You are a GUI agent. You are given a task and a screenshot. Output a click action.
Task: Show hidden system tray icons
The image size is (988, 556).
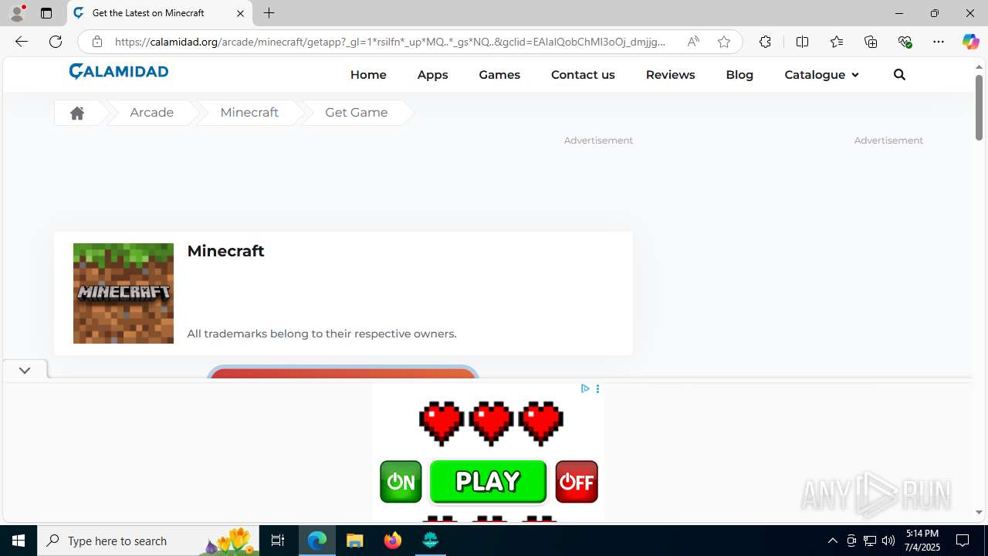tap(832, 541)
